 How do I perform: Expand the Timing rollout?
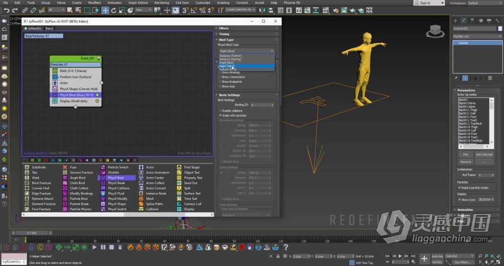[246, 34]
